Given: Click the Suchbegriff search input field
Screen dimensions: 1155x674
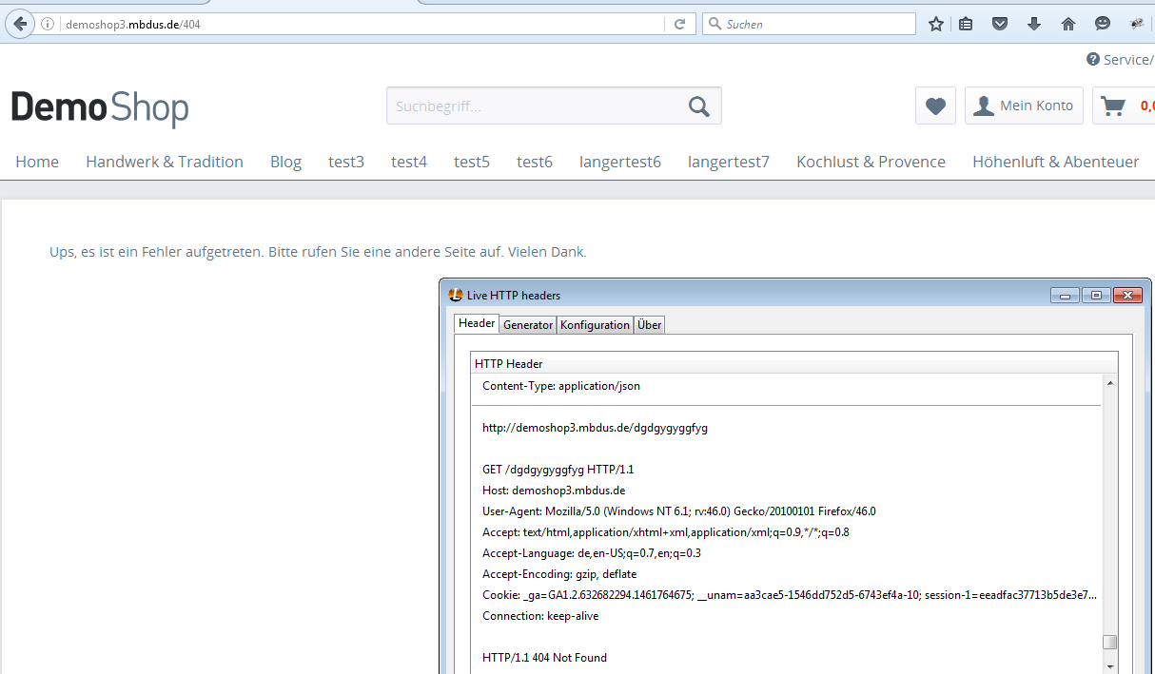Looking at the screenshot, I should coord(533,106).
